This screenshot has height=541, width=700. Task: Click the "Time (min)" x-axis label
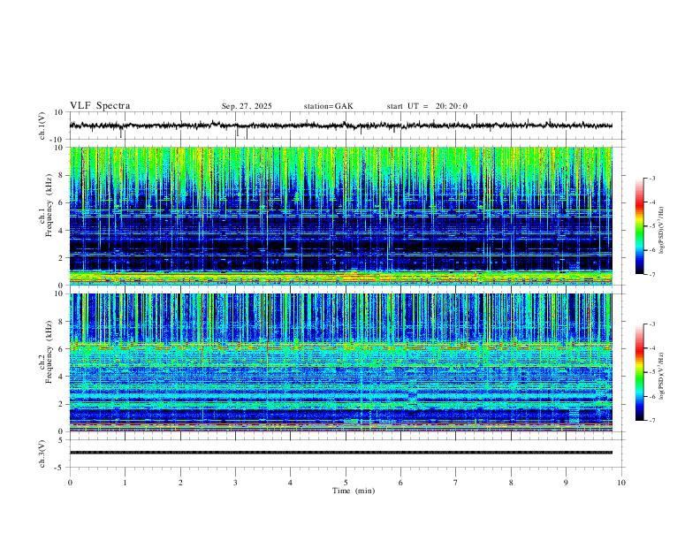coord(354,491)
